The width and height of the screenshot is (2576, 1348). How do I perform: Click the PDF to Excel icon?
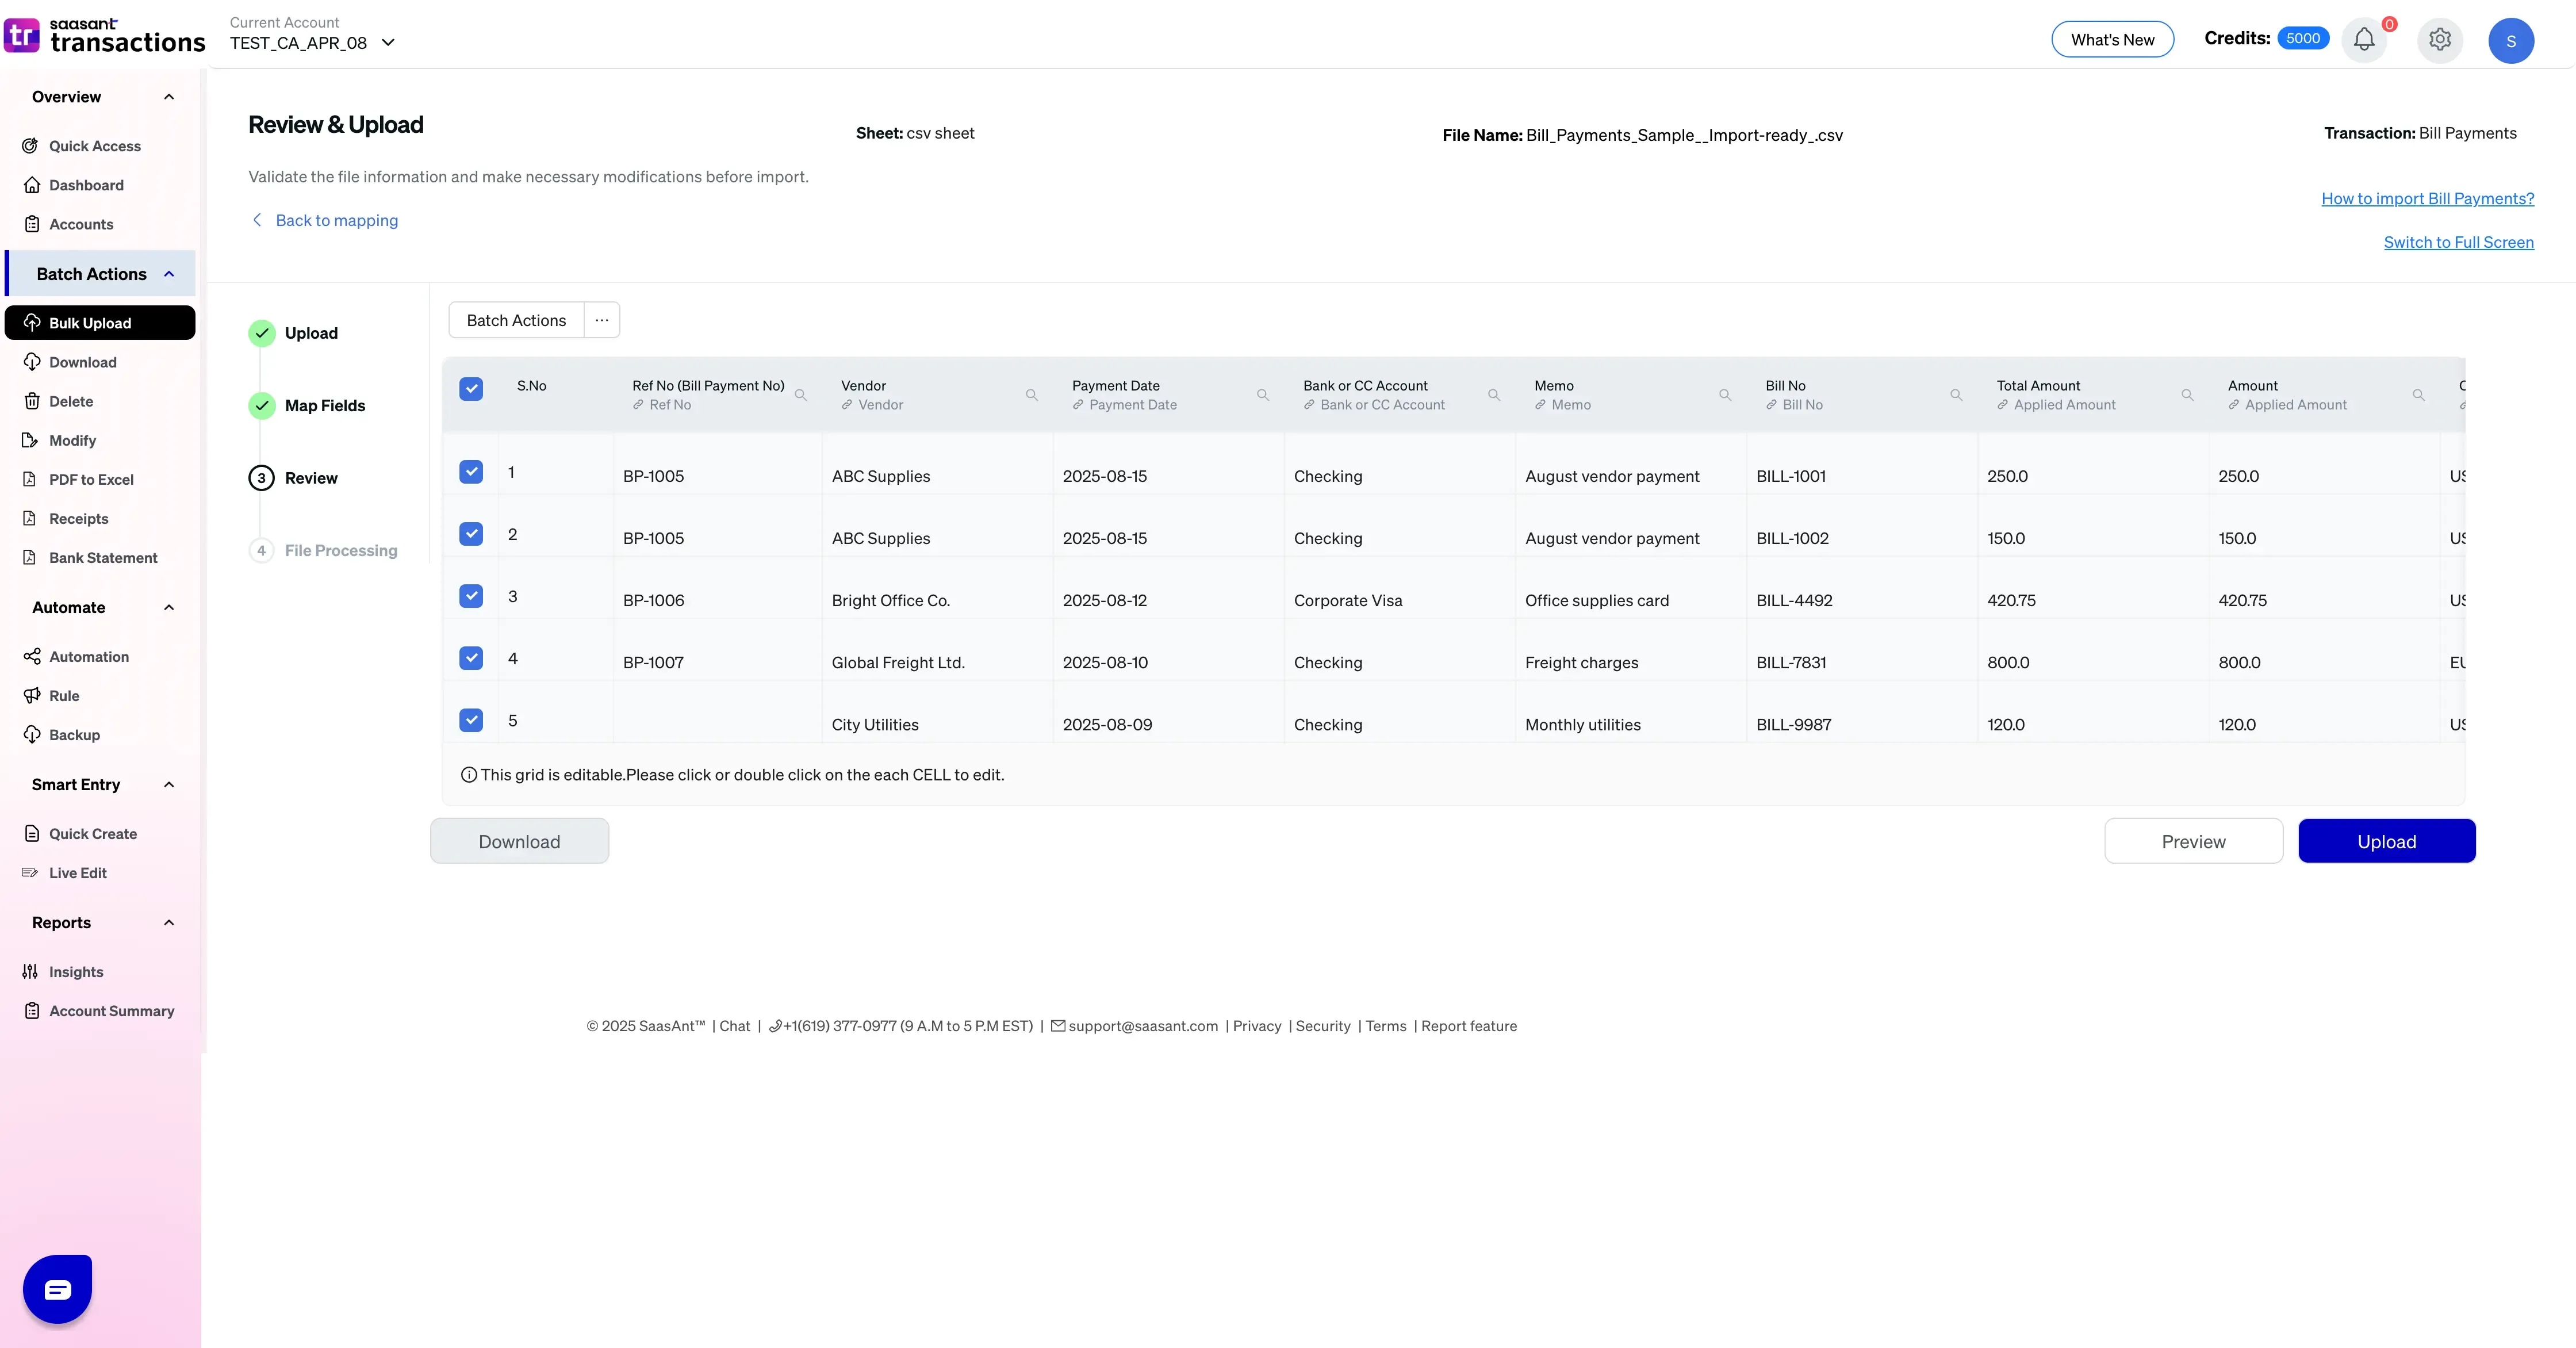pos(30,479)
